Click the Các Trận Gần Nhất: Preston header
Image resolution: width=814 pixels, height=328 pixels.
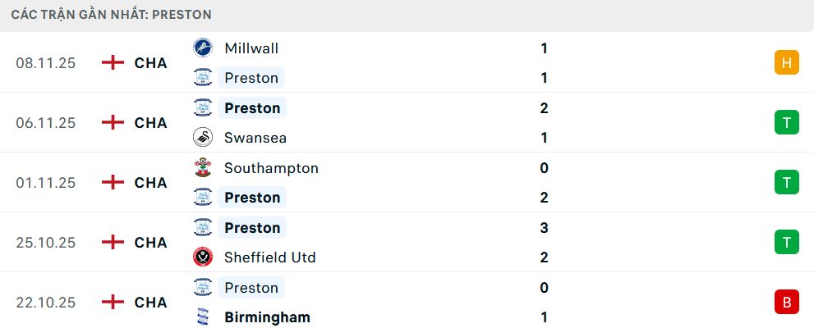(112, 15)
